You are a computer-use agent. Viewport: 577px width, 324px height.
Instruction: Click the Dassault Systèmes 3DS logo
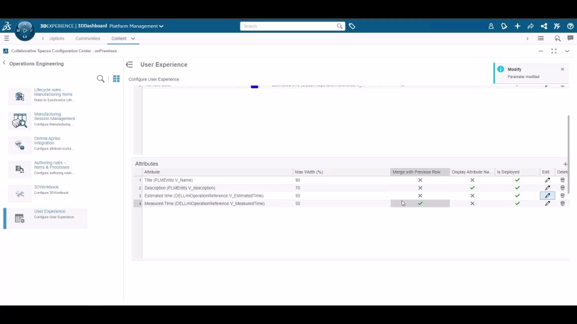pos(7,26)
